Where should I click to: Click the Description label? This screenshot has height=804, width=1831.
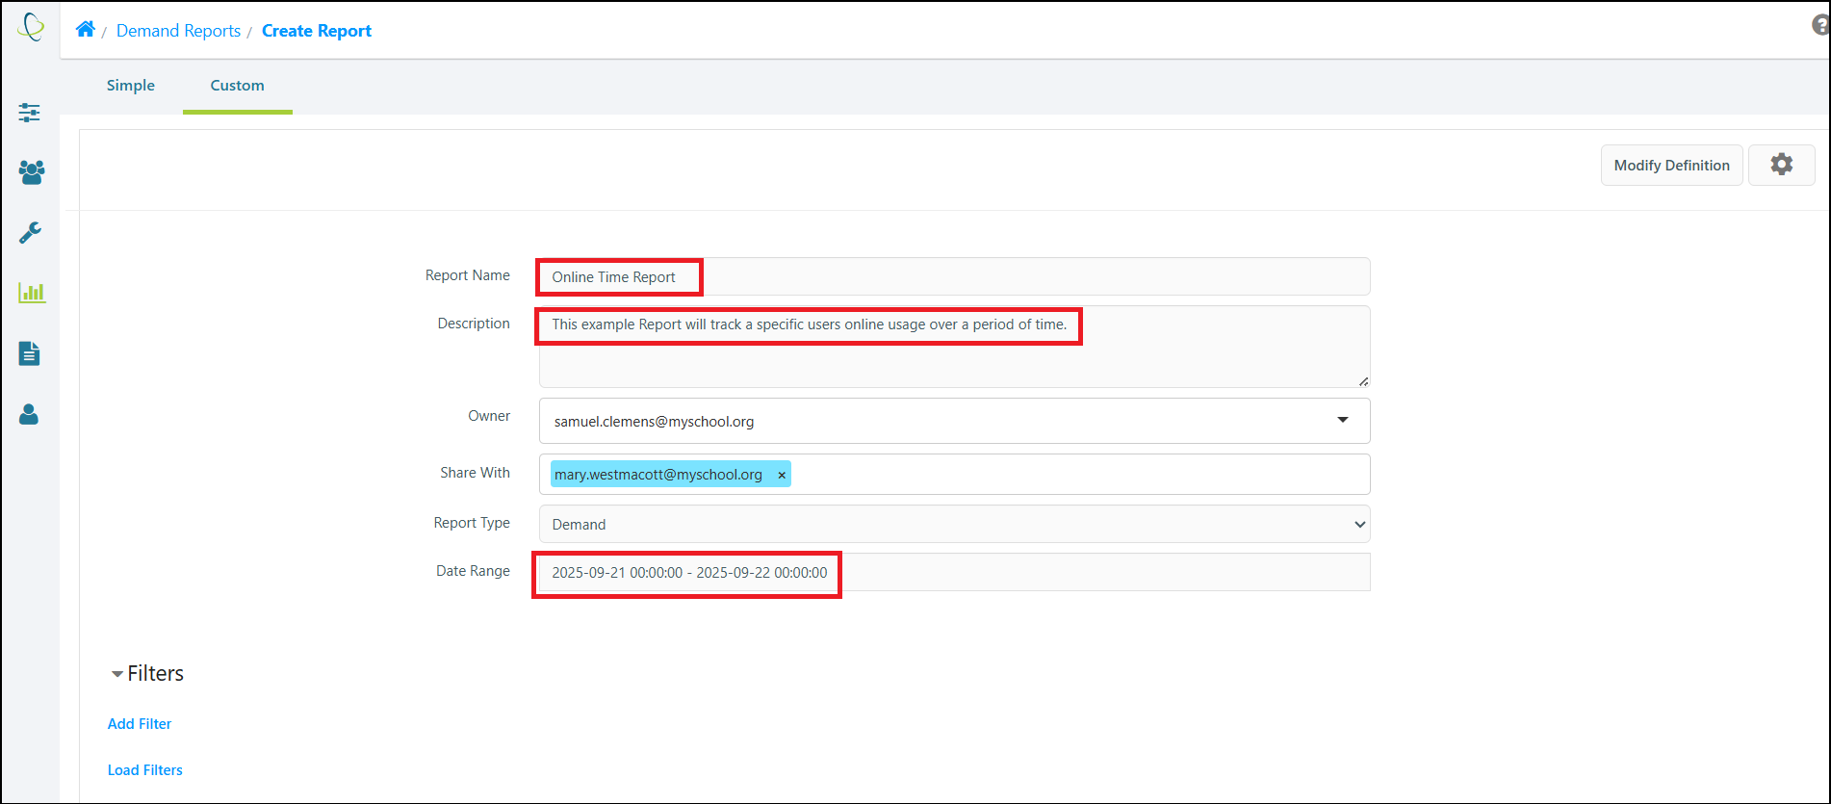(x=474, y=324)
